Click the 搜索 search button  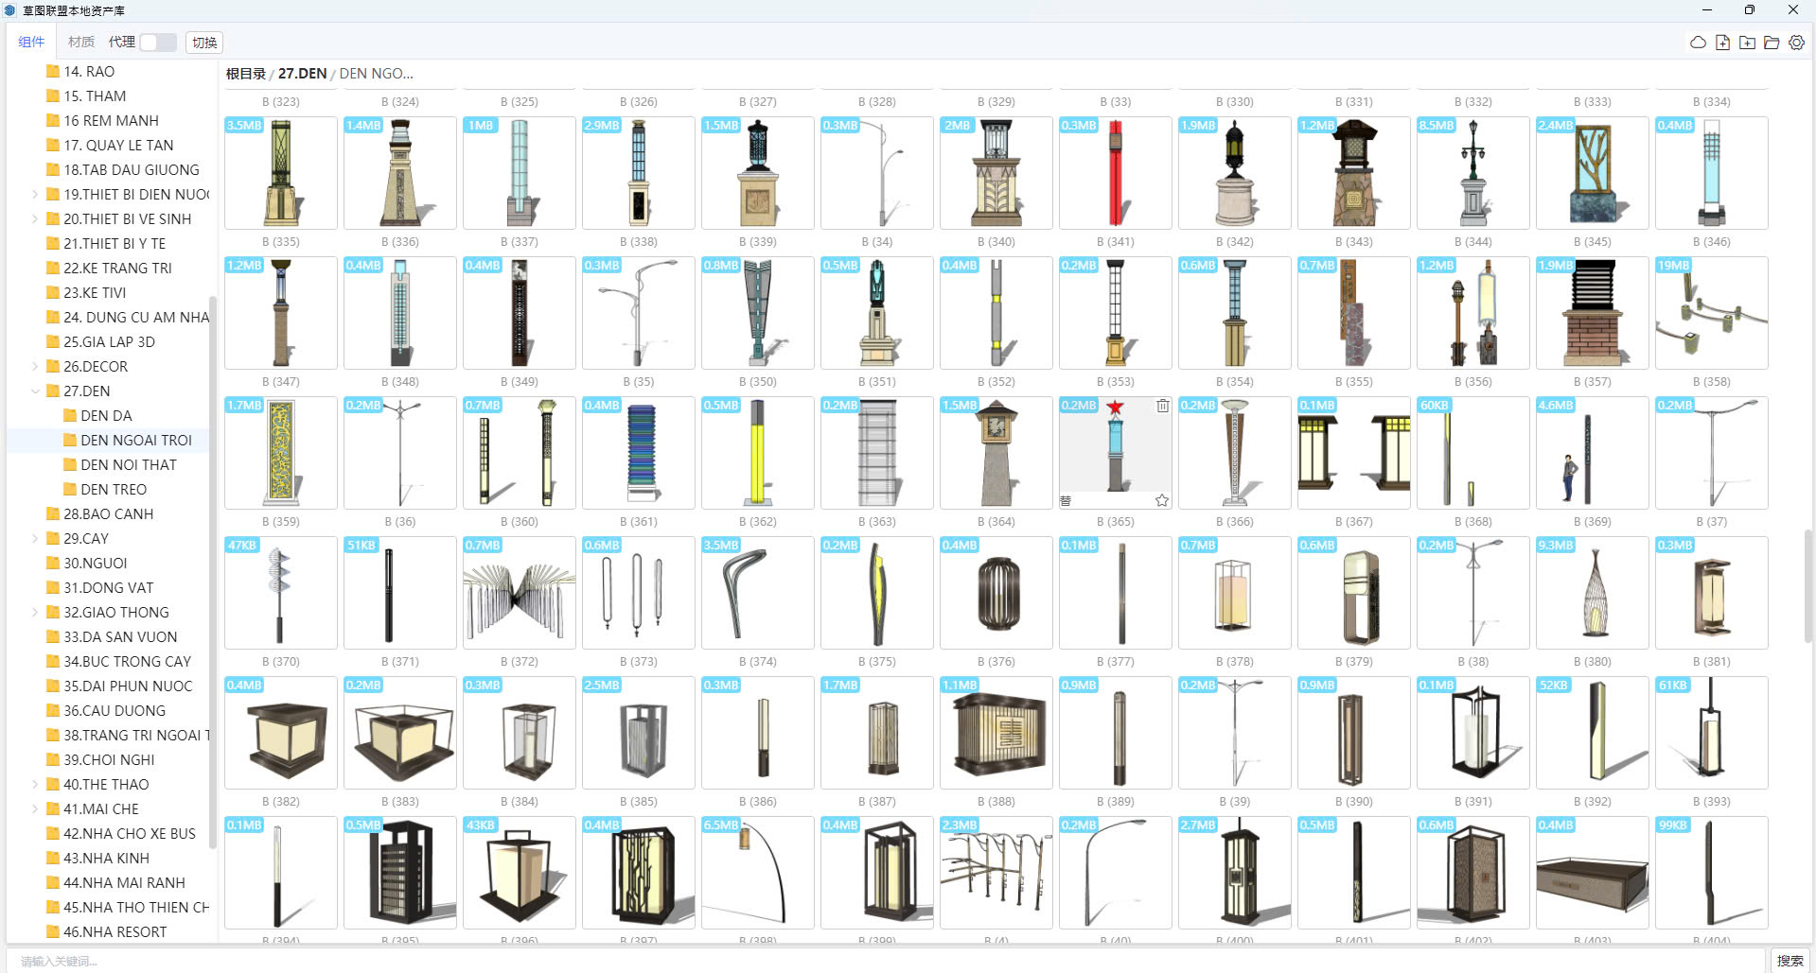[x=1790, y=961]
